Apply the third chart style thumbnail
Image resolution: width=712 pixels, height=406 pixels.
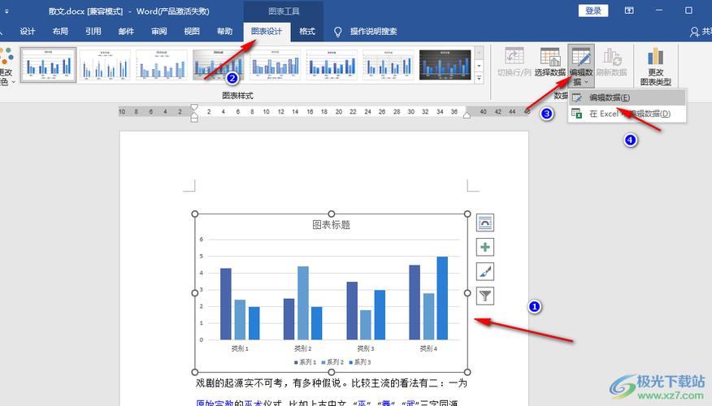click(x=162, y=65)
